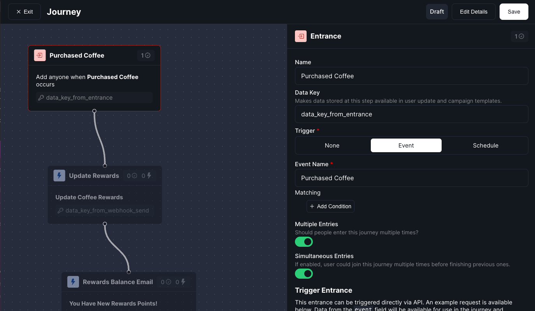Click the Entrance icon on the Purchased Coffee node
The height and width of the screenshot is (311, 535).
click(x=39, y=55)
